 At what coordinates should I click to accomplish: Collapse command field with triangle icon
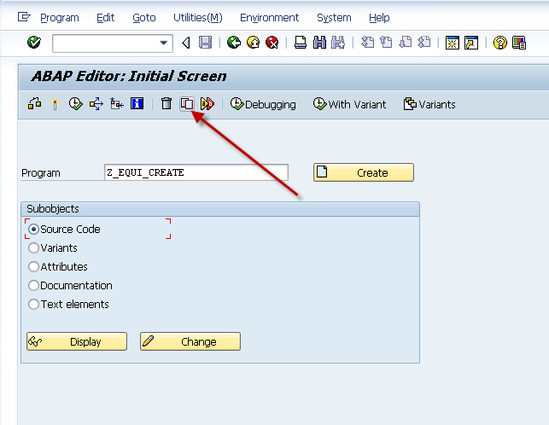pyautogui.click(x=186, y=43)
